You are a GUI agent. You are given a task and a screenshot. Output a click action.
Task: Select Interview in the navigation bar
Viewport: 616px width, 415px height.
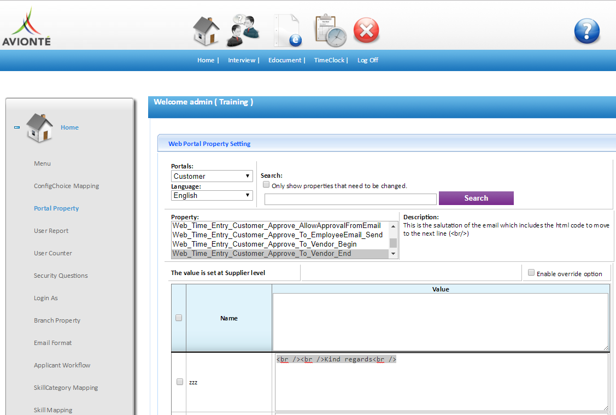click(x=242, y=60)
